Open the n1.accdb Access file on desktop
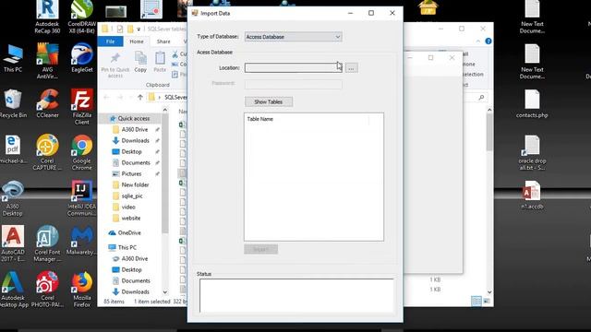591x332 pixels. [x=532, y=196]
